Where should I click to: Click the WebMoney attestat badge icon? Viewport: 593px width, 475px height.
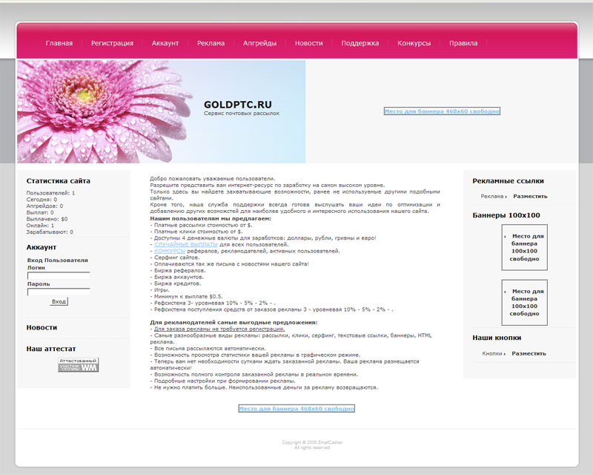coord(79,364)
